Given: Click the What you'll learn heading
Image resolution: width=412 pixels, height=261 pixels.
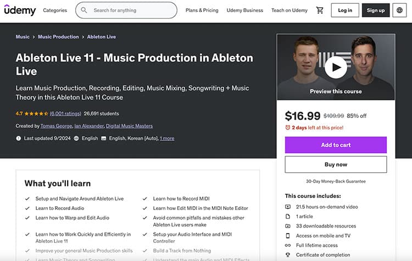Looking at the screenshot, I should (x=58, y=183).
